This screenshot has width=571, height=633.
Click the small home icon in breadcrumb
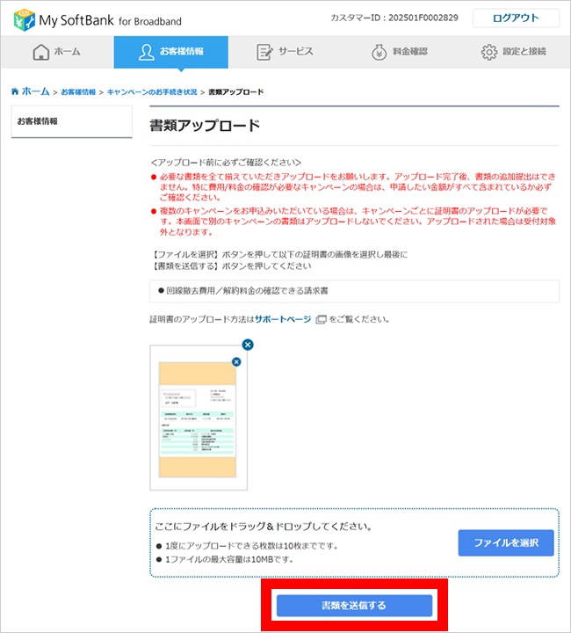(x=15, y=91)
